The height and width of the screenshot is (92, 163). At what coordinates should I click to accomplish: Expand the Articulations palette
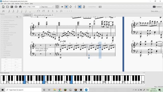pyautogui.click(x=7, y=51)
